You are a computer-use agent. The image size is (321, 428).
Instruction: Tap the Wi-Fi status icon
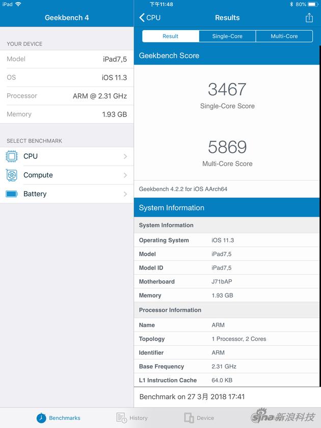pyautogui.click(x=18, y=4)
